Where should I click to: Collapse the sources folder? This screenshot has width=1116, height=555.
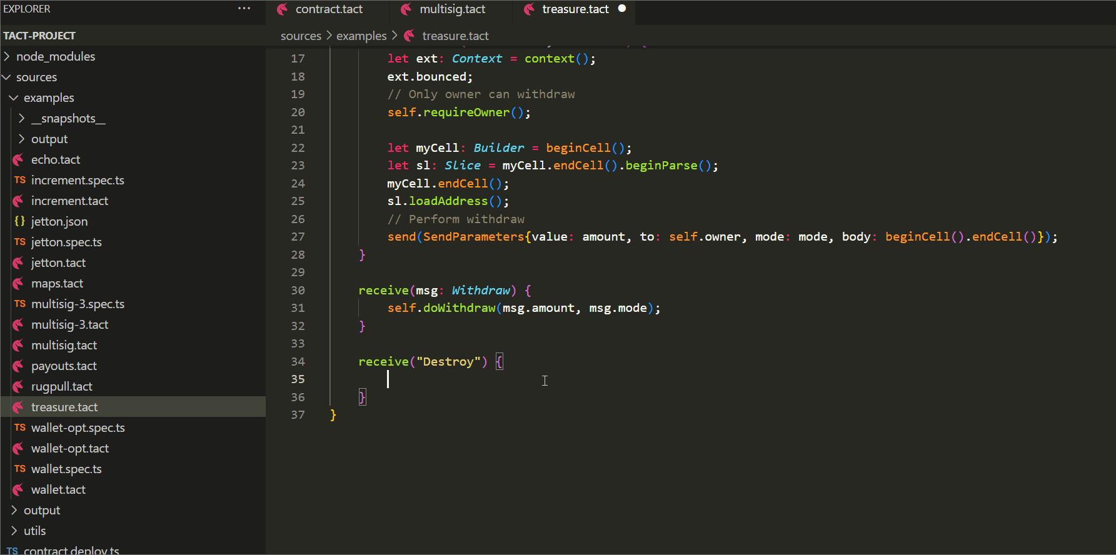click(x=7, y=77)
